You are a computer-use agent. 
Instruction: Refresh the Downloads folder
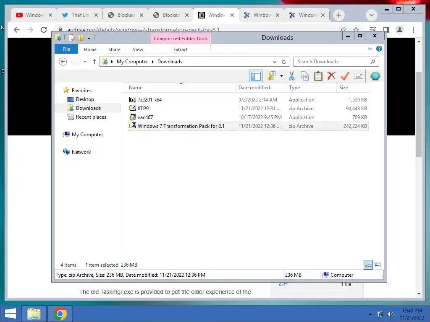pyautogui.click(x=284, y=62)
